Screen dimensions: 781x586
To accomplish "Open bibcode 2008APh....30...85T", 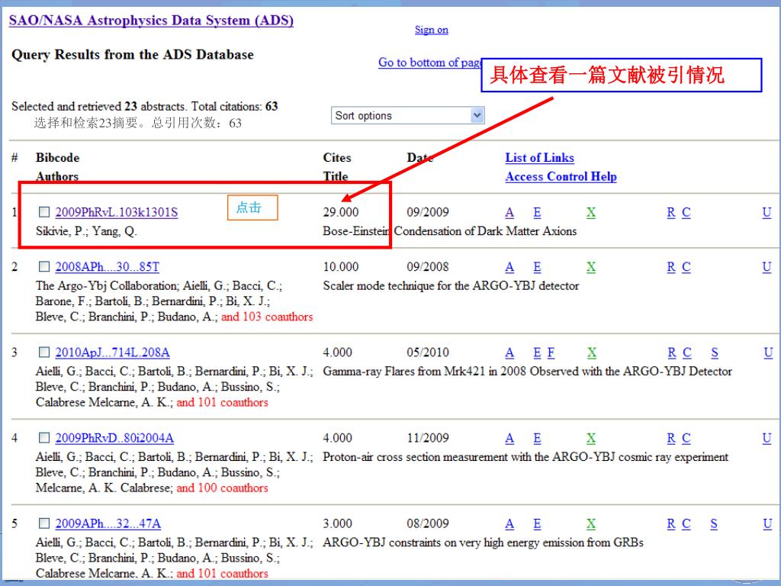I will pyautogui.click(x=107, y=267).
